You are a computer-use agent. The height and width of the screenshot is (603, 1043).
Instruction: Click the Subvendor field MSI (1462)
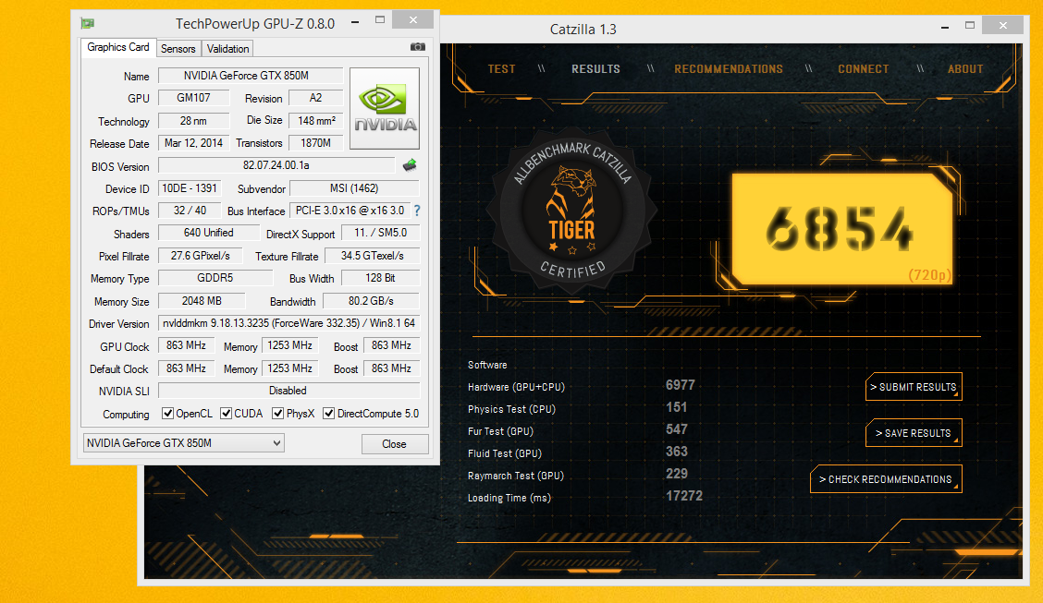[354, 188]
